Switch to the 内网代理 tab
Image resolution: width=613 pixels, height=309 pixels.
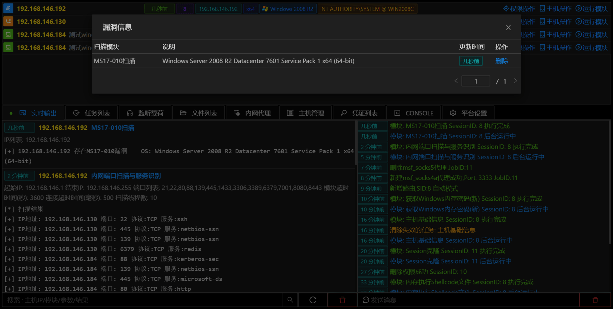coord(253,113)
